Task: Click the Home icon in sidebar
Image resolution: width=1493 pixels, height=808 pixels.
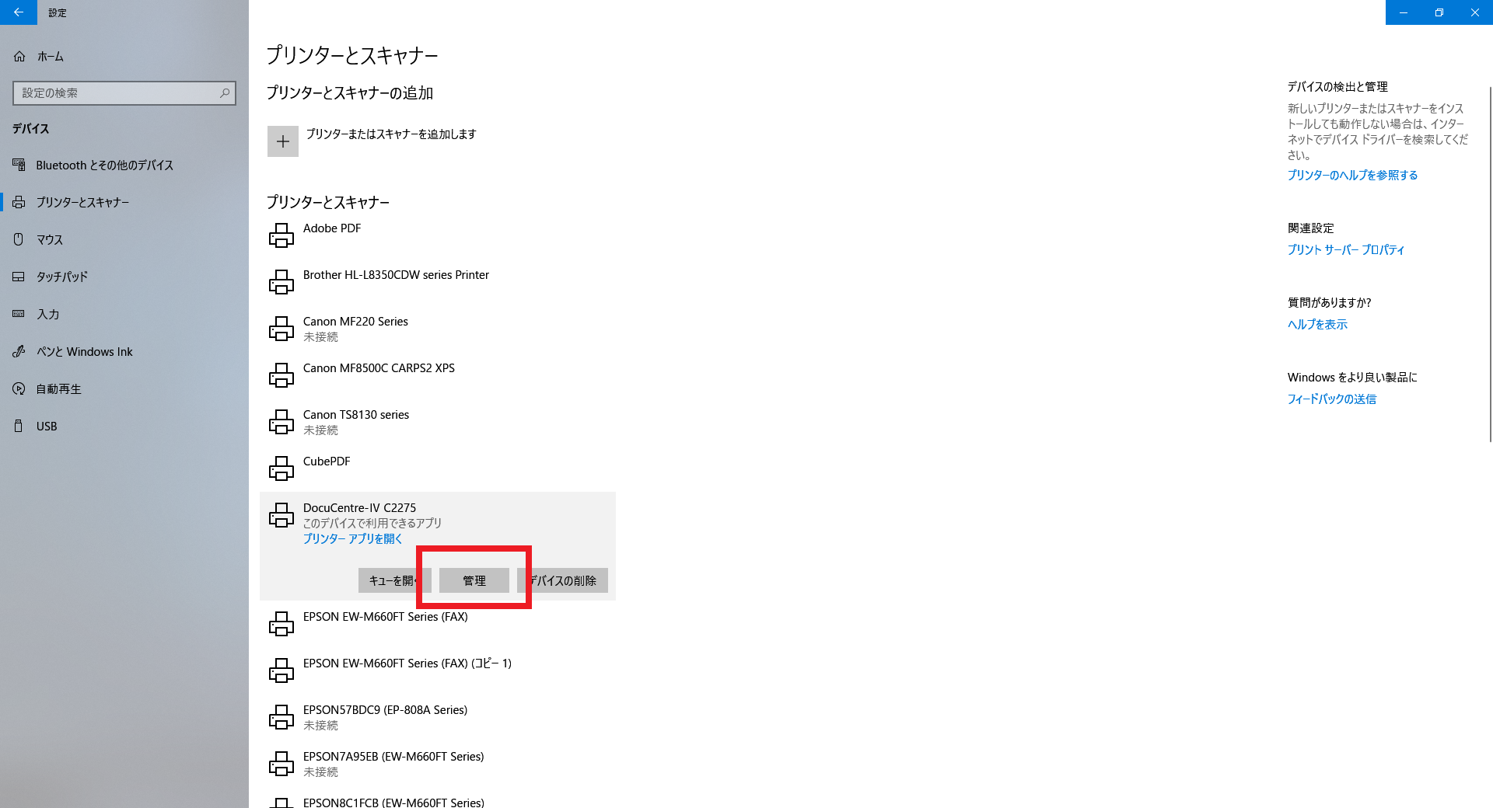Action: point(19,57)
